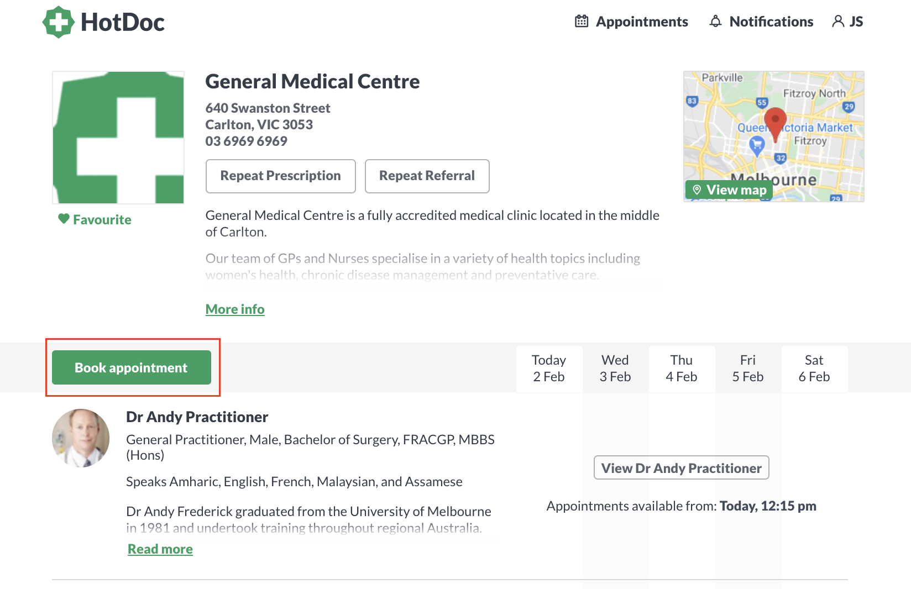Toggle the Favourite heart icon
The height and width of the screenshot is (589, 911).
[64, 219]
